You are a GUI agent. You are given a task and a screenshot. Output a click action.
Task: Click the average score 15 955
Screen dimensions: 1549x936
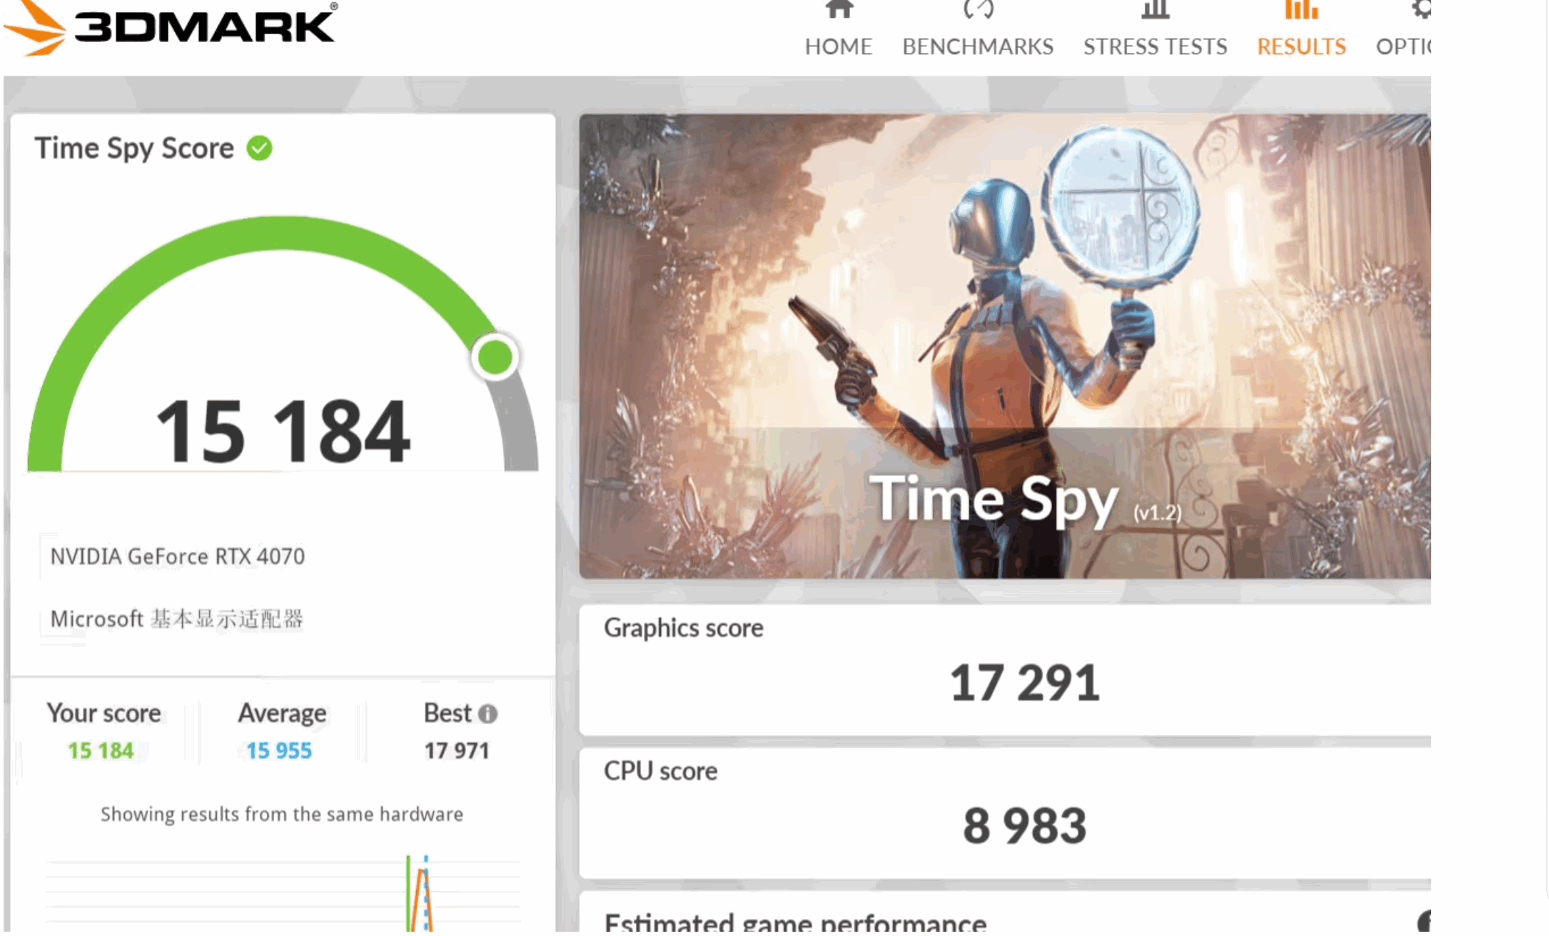[x=279, y=750]
